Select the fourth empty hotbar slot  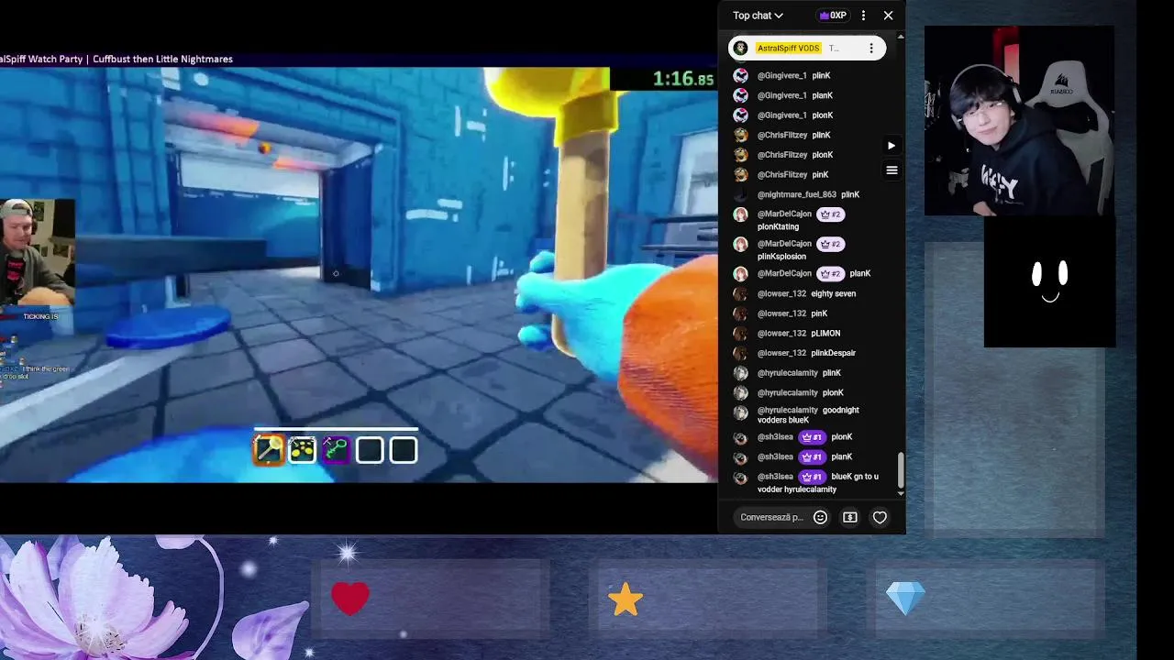click(x=370, y=449)
